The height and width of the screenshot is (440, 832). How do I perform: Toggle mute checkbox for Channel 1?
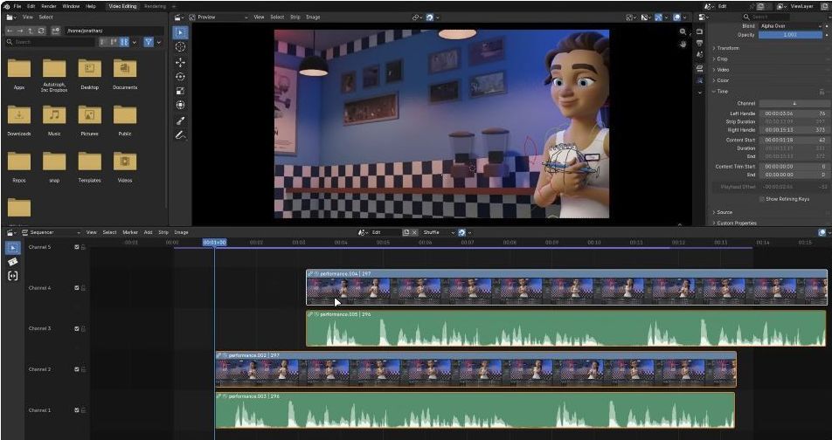pos(77,410)
